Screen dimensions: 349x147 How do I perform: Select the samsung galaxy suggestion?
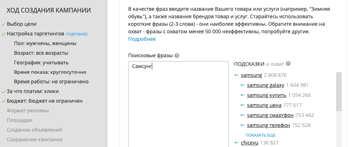click(x=266, y=85)
